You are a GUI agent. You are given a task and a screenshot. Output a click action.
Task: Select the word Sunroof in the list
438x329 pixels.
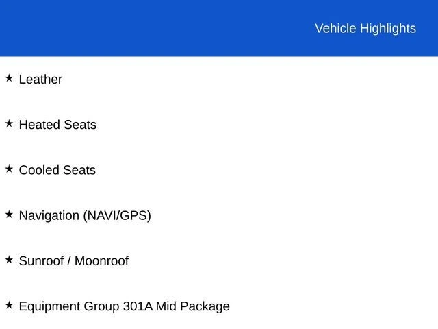tap(41, 261)
